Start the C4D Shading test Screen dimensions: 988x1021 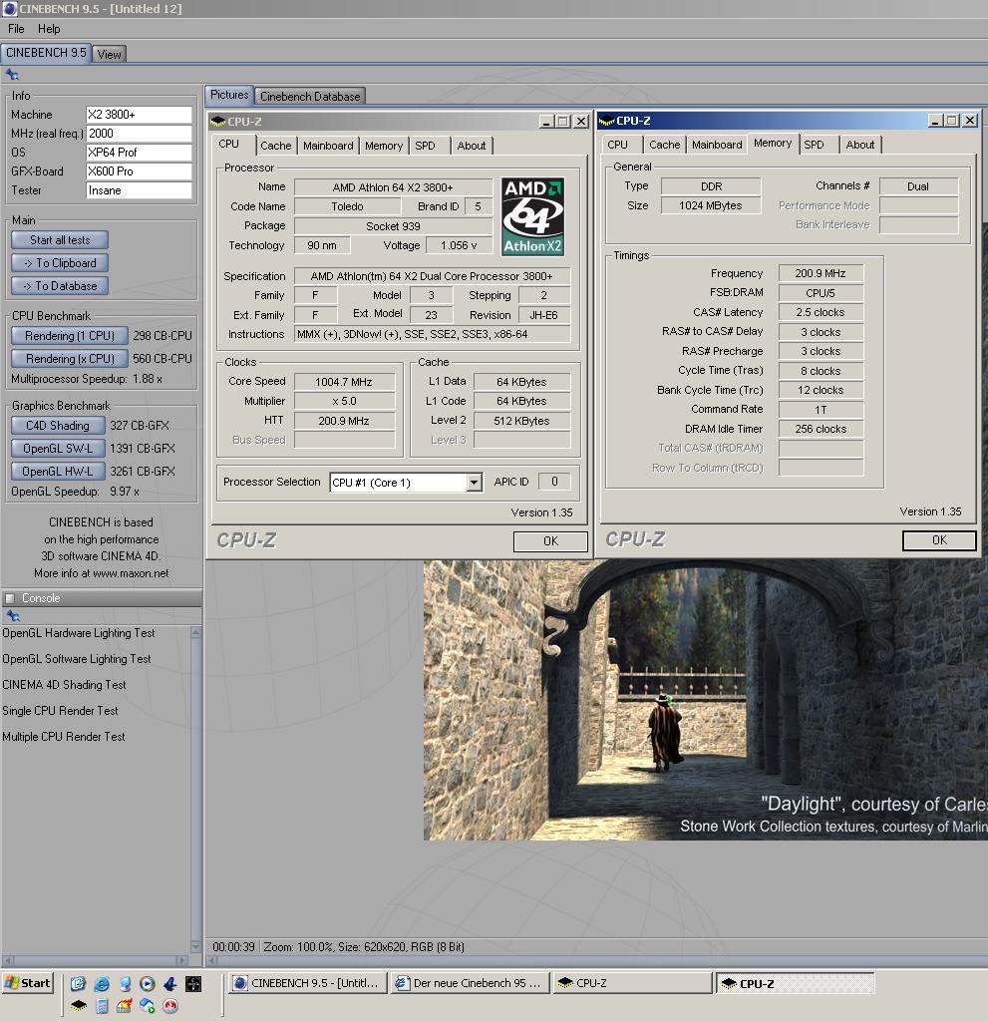tap(57, 426)
